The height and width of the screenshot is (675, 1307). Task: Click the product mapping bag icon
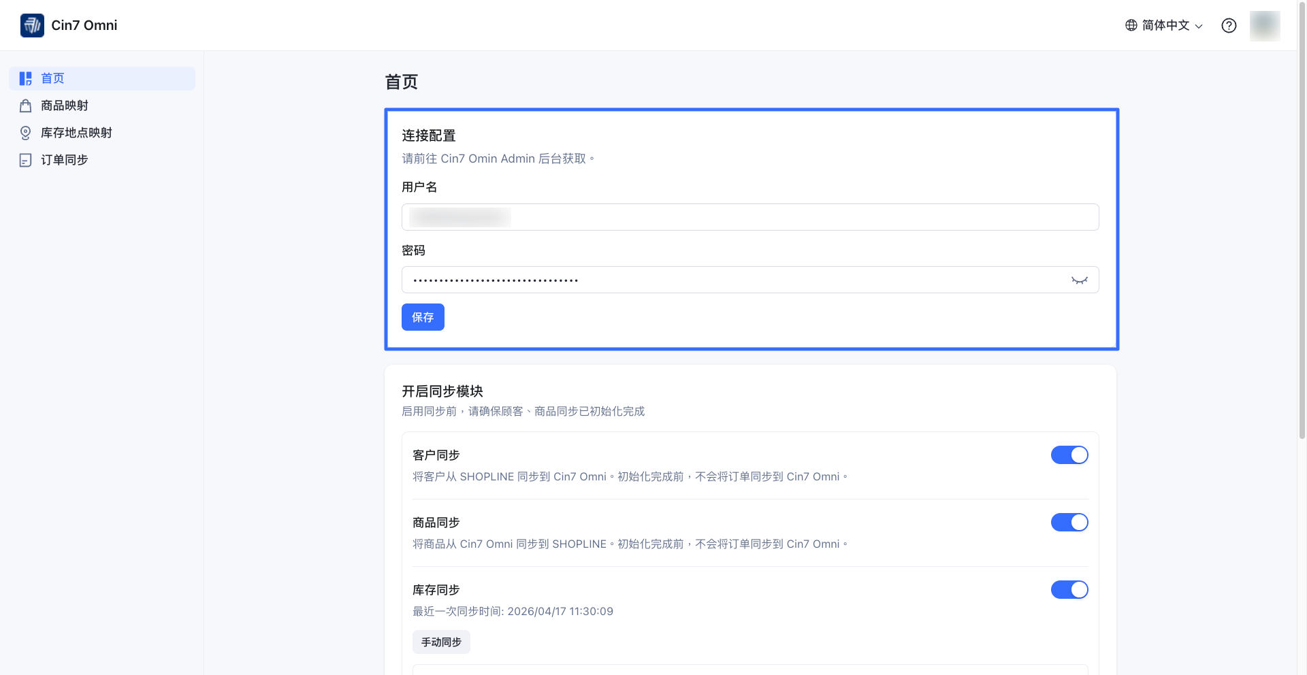pyautogui.click(x=25, y=105)
